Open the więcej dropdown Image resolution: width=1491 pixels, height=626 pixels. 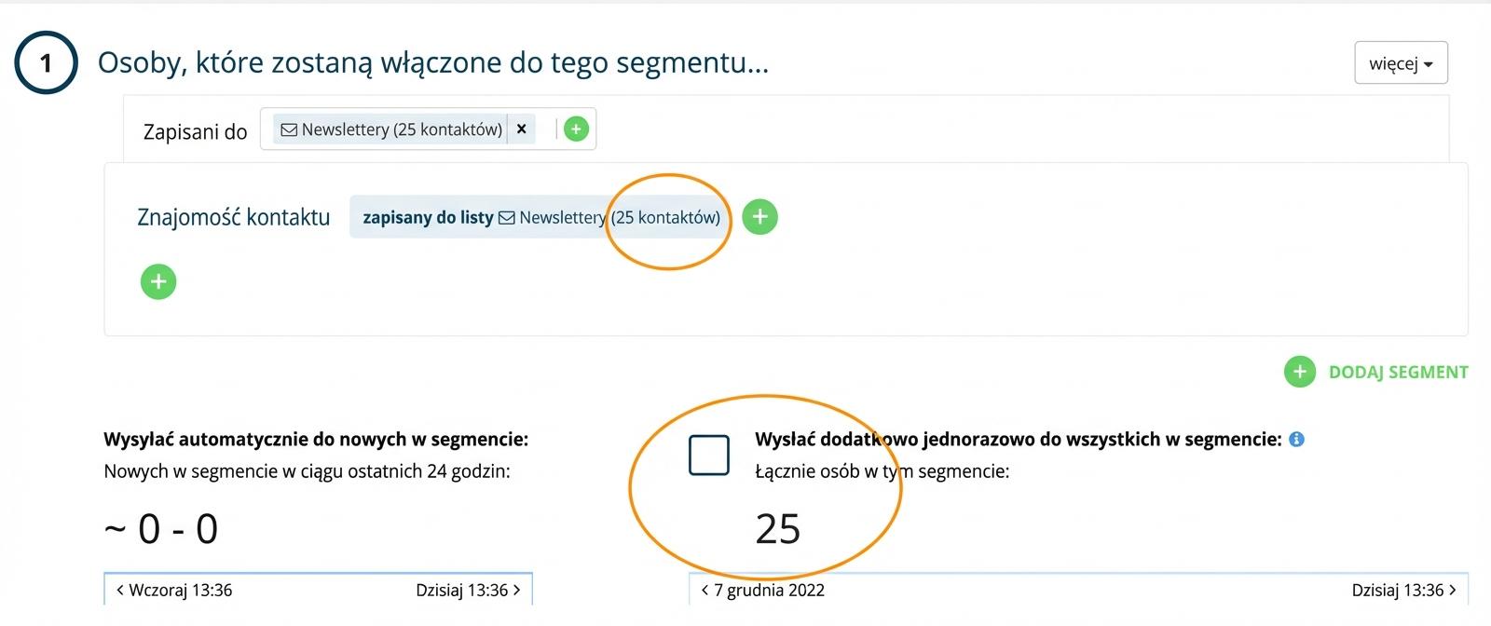pos(1400,63)
